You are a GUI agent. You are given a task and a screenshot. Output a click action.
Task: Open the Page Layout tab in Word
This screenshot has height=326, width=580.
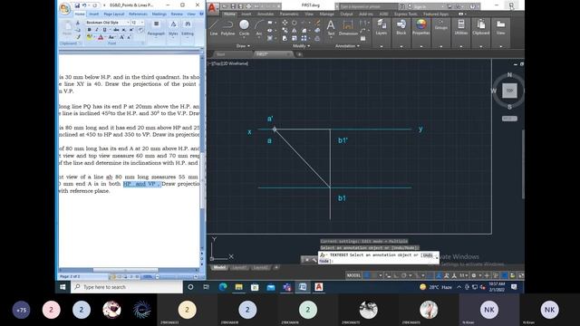(114, 14)
